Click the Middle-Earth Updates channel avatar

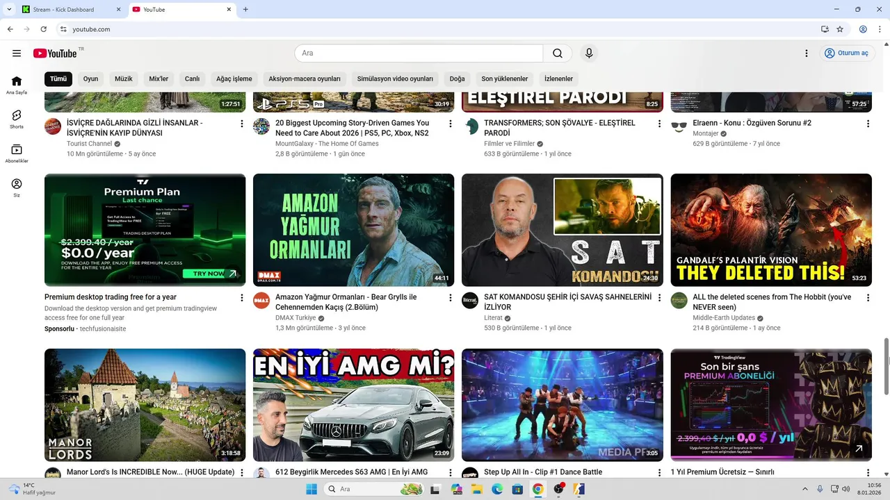pos(679,301)
